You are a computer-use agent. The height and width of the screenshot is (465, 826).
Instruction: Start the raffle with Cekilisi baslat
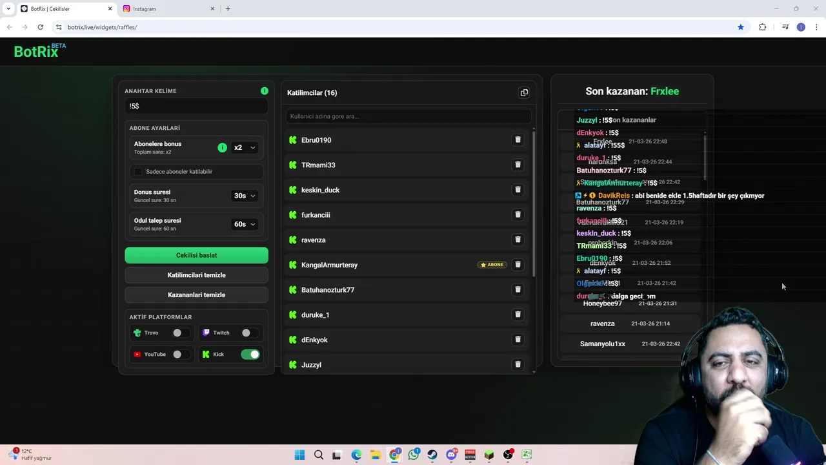coord(196,255)
